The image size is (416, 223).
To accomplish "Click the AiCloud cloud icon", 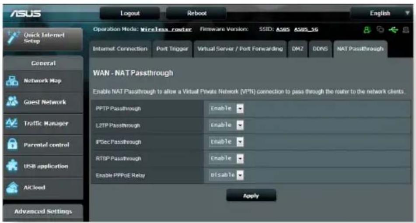I will (12, 188).
